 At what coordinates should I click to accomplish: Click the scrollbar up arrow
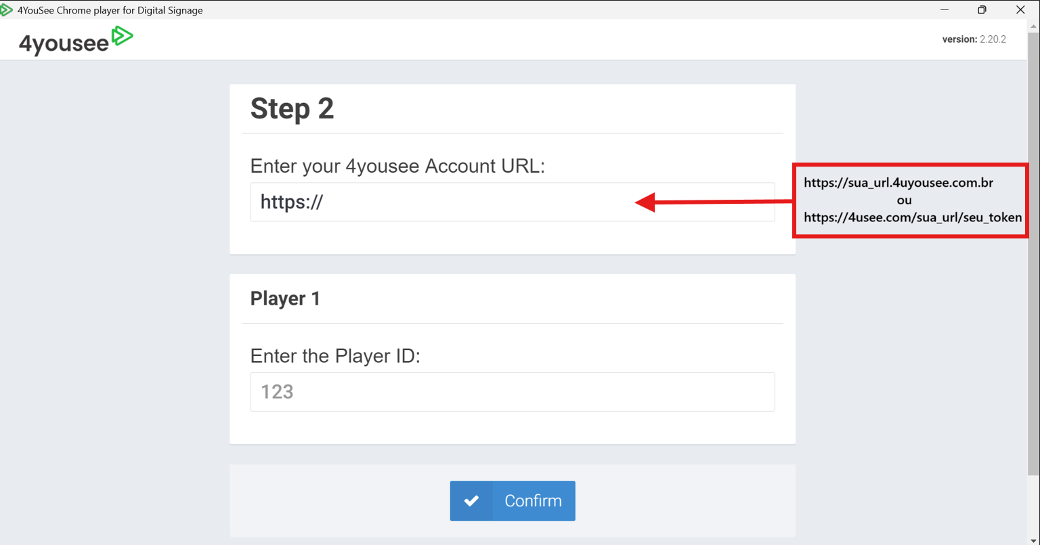(1033, 26)
